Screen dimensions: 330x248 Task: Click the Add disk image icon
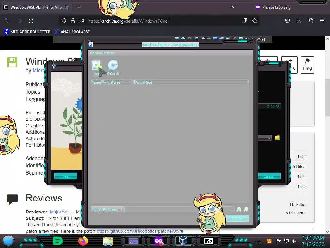pyautogui.click(x=97, y=66)
